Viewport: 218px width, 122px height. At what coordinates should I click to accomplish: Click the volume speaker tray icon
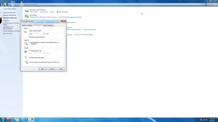(x=206, y=120)
